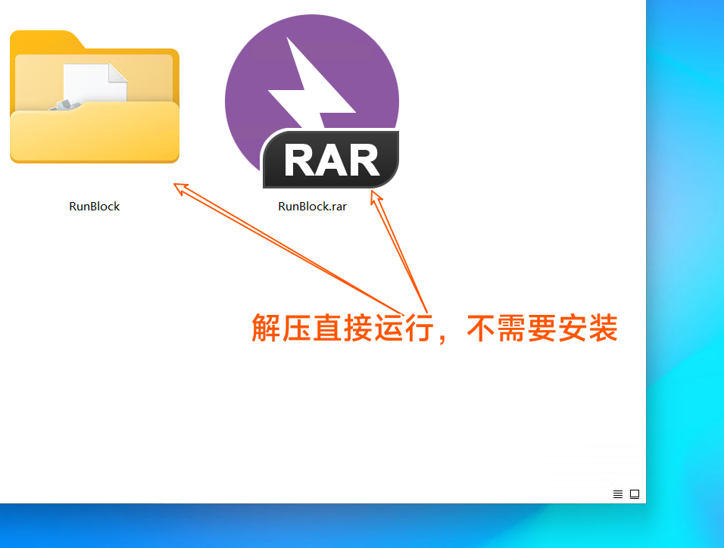Switch to details list view
The width and height of the screenshot is (724, 548).
(x=618, y=494)
